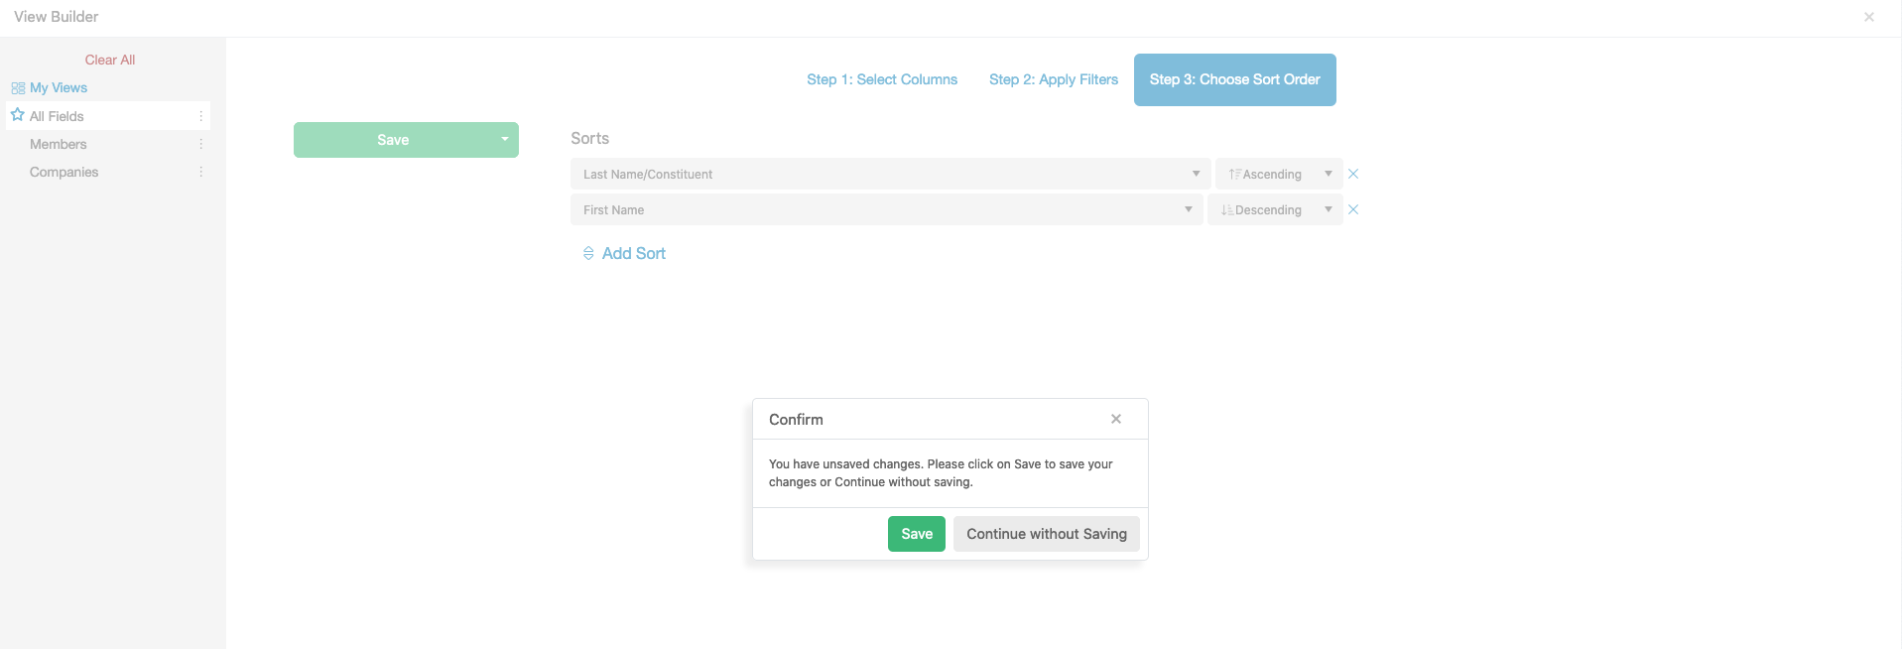
Task: Click the Add Sort icon
Action: pos(588,253)
